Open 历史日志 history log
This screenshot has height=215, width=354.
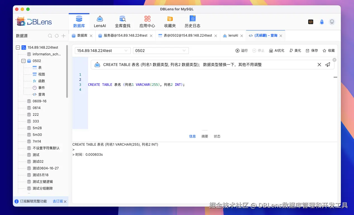[x=193, y=22]
